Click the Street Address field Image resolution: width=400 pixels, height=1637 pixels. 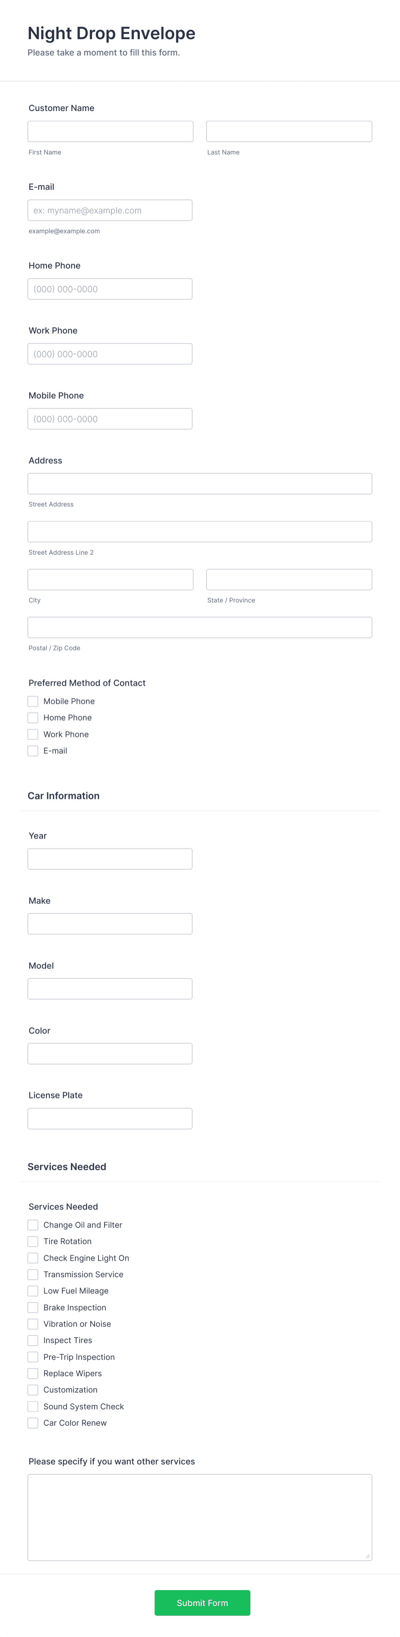200,483
